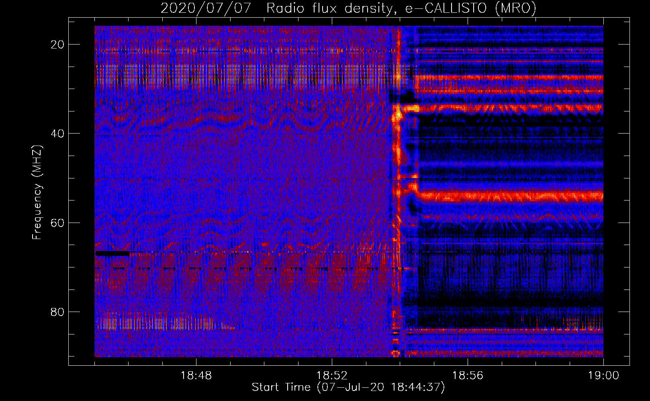Screen dimensions: 650x401
Task: Click the 19:00 time tick label
Action: 603,376
